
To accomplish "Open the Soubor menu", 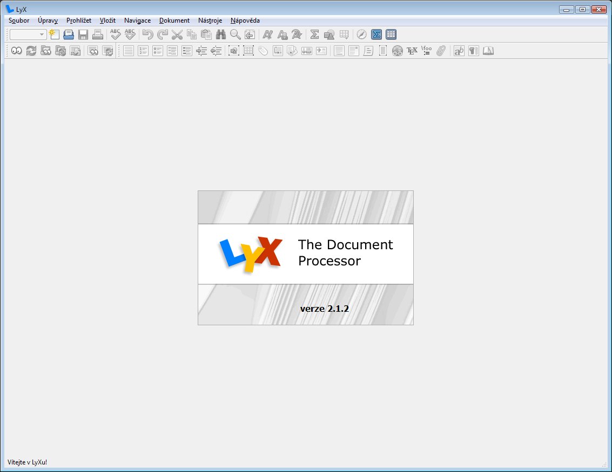I will (x=19, y=20).
